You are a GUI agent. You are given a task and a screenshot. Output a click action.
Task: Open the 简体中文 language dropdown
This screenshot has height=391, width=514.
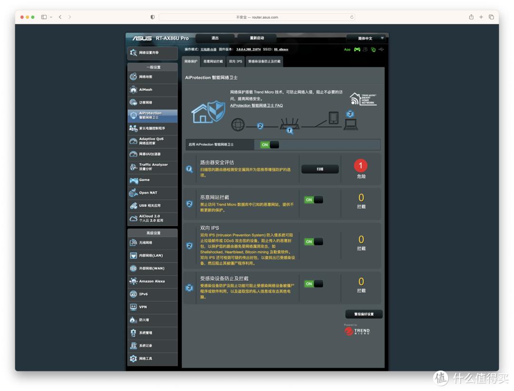[365, 38]
